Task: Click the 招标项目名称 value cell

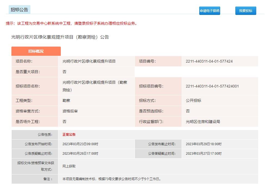Action: pyautogui.click(x=94, y=86)
